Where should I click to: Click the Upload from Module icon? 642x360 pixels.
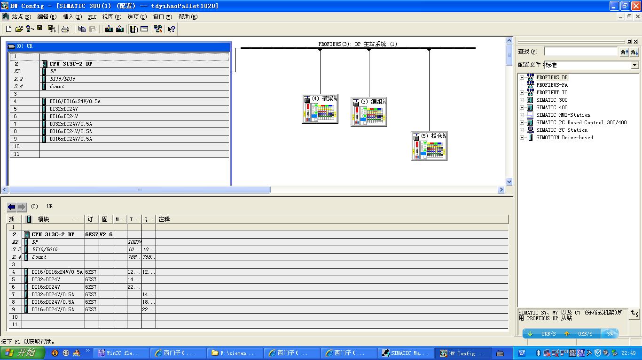[x=120, y=29]
